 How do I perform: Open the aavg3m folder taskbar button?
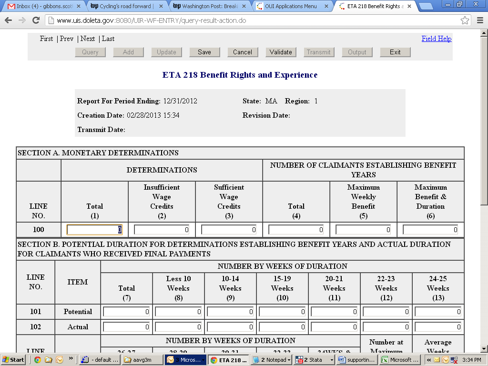click(x=142, y=360)
